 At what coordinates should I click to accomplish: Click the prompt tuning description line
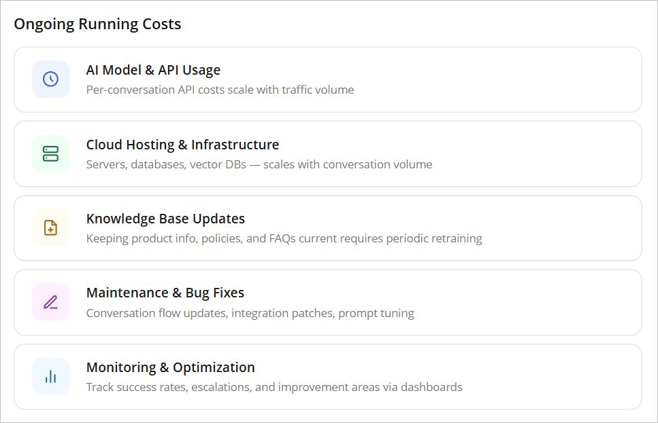[x=250, y=313]
